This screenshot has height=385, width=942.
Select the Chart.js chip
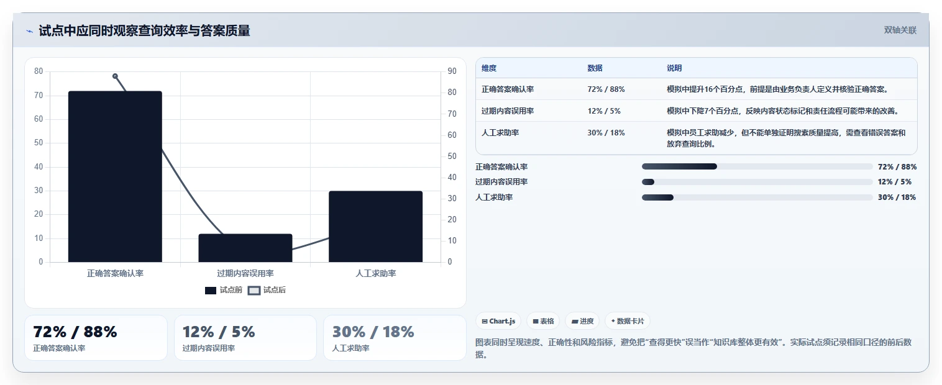click(498, 321)
